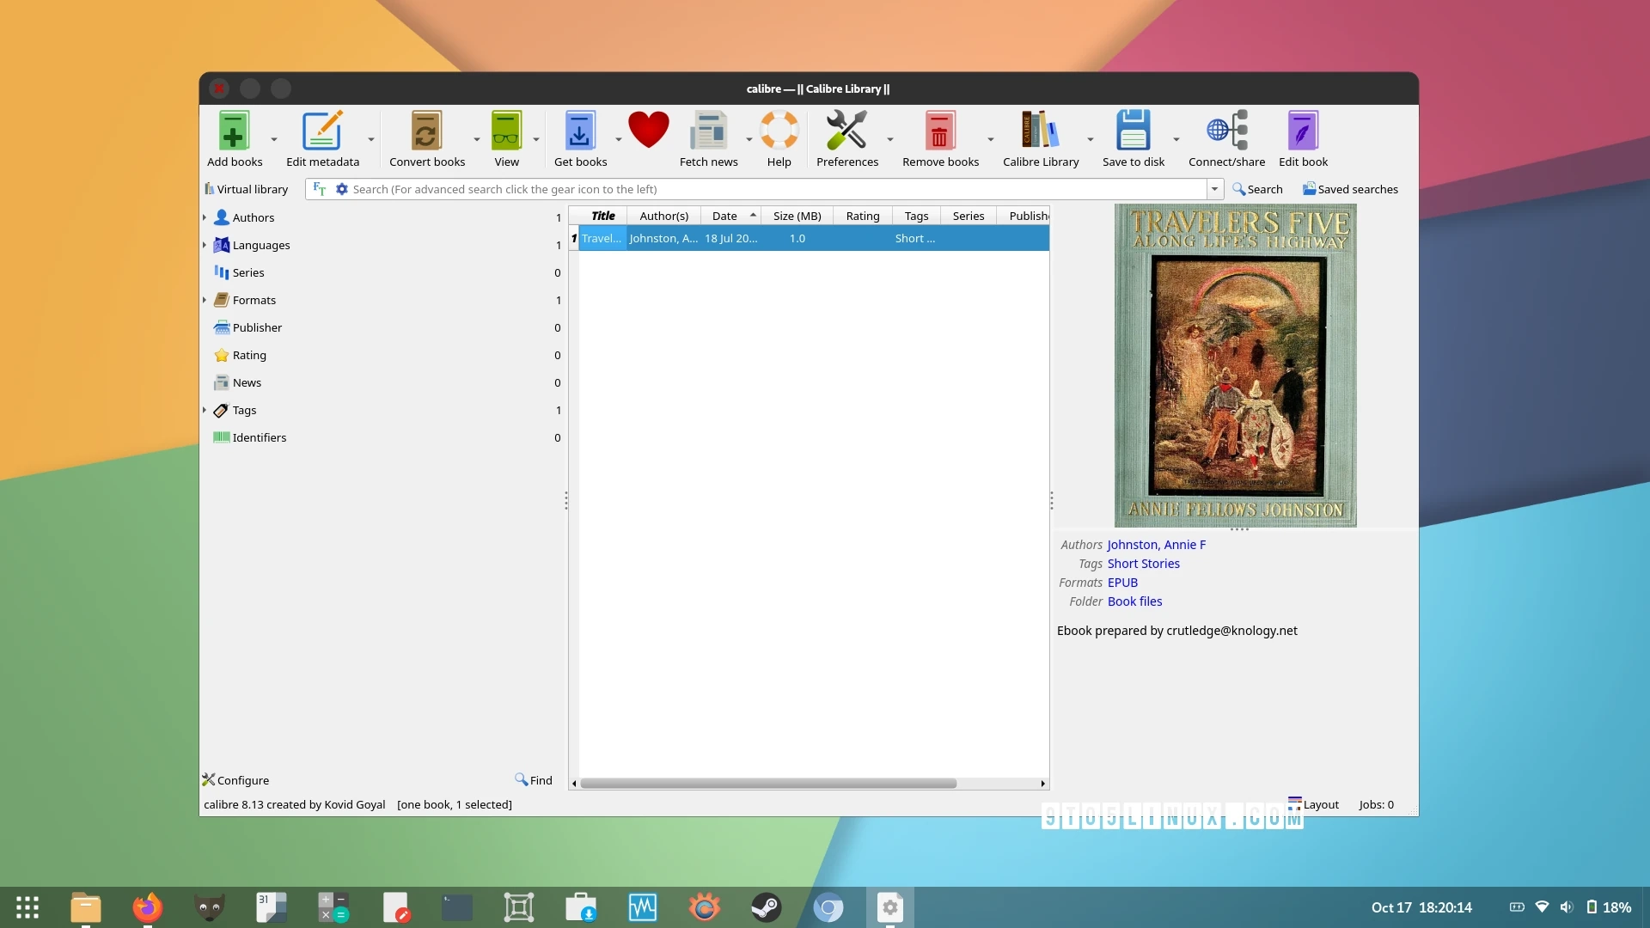Expand the Authors category
The height and width of the screenshot is (928, 1650).
(205, 217)
